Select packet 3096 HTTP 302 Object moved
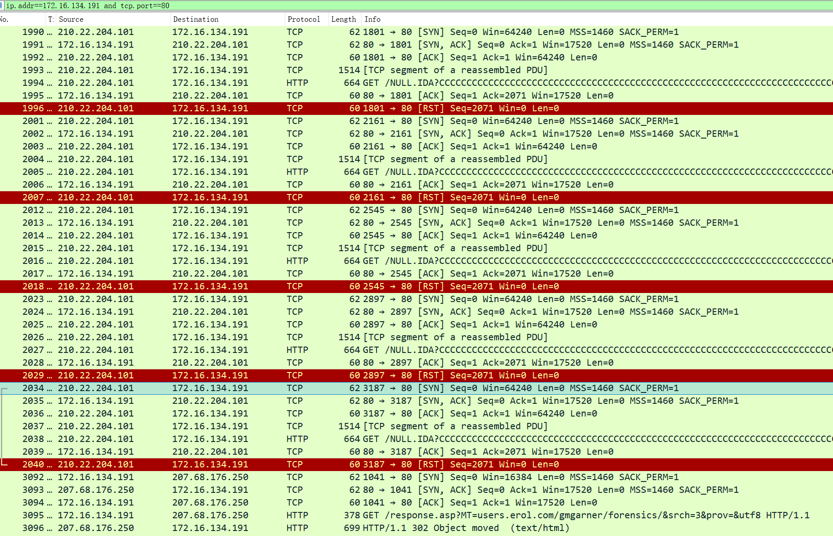Image resolution: width=833 pixels, height=536 pixels. [416, 528]
